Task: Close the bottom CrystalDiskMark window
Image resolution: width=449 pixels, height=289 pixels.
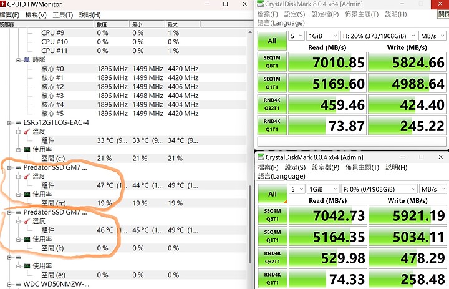Action: [x=440, y=157]
